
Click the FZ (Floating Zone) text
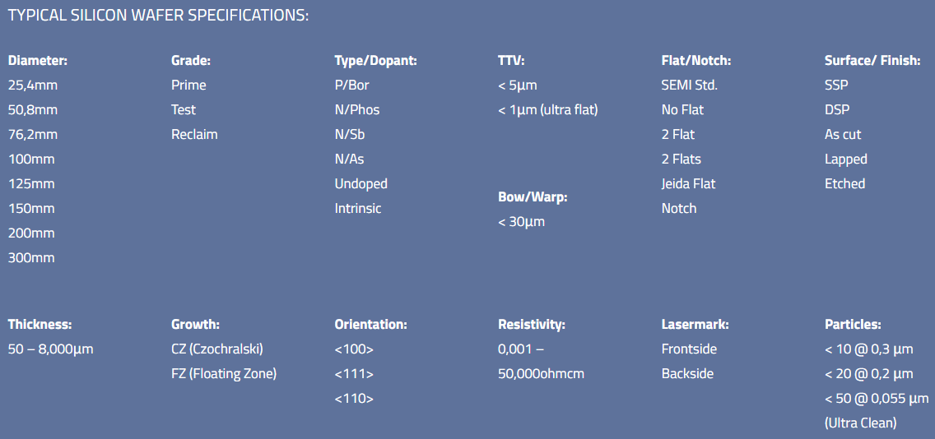(x=224, y=374)
